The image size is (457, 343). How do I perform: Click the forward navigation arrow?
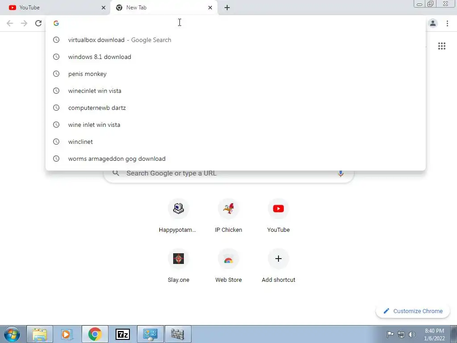pos(24,23)
